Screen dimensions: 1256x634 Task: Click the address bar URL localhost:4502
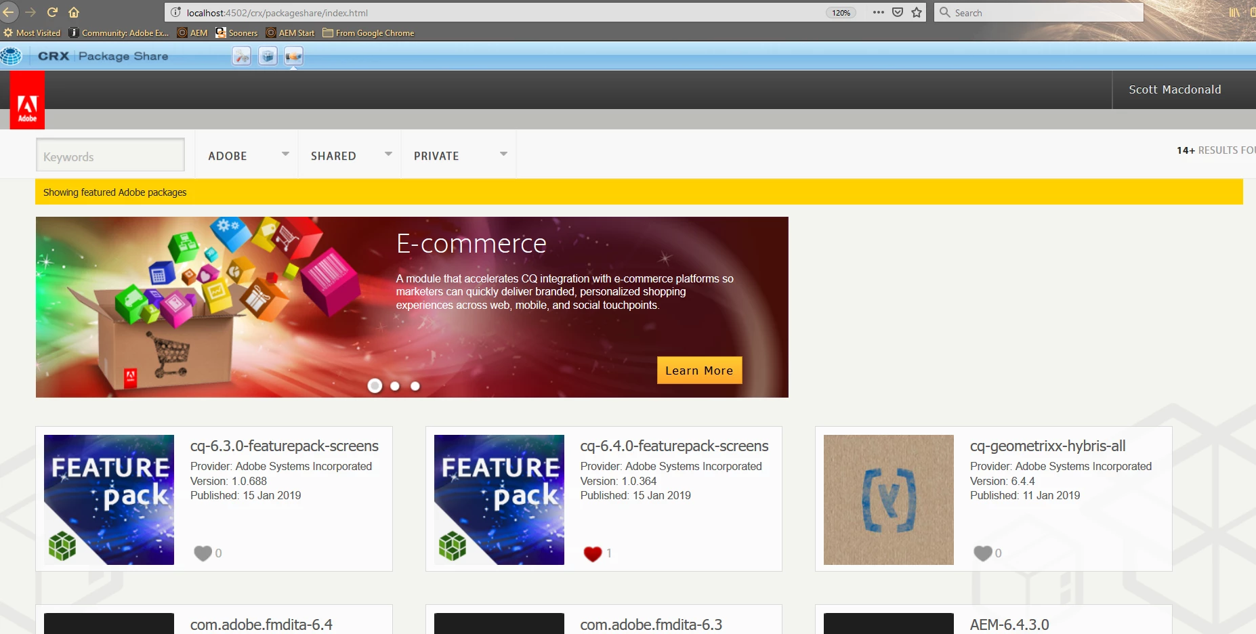[x=277, y=13]
